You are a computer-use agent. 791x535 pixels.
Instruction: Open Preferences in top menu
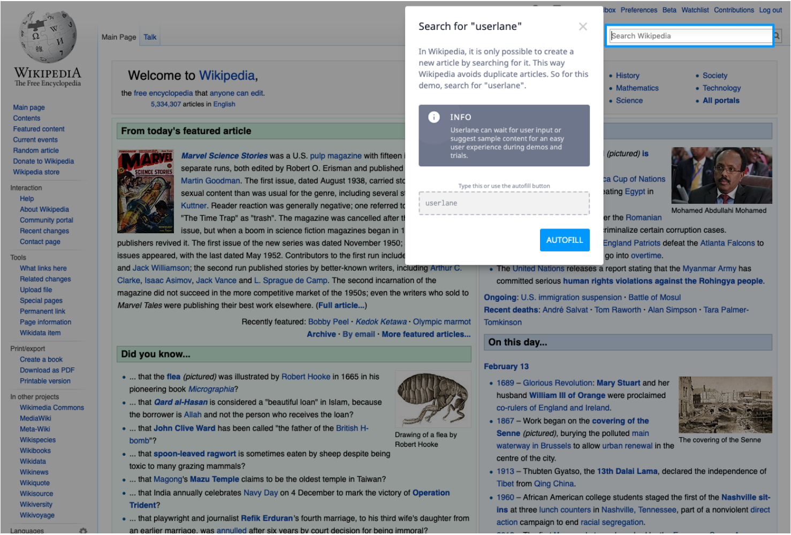click(x=639, y=10)
